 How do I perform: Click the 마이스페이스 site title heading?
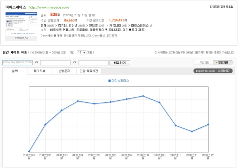pos(15,7)
